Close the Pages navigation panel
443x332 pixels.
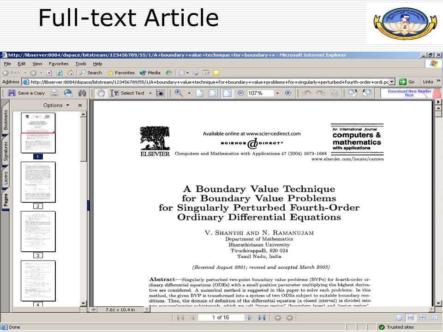pos(80,105)
